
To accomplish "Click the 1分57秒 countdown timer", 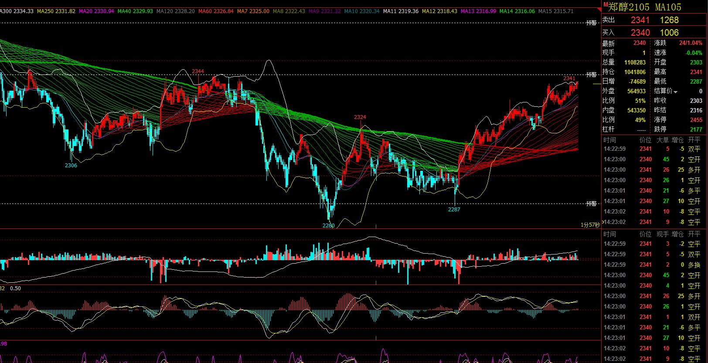I will [x=590, y=225].
